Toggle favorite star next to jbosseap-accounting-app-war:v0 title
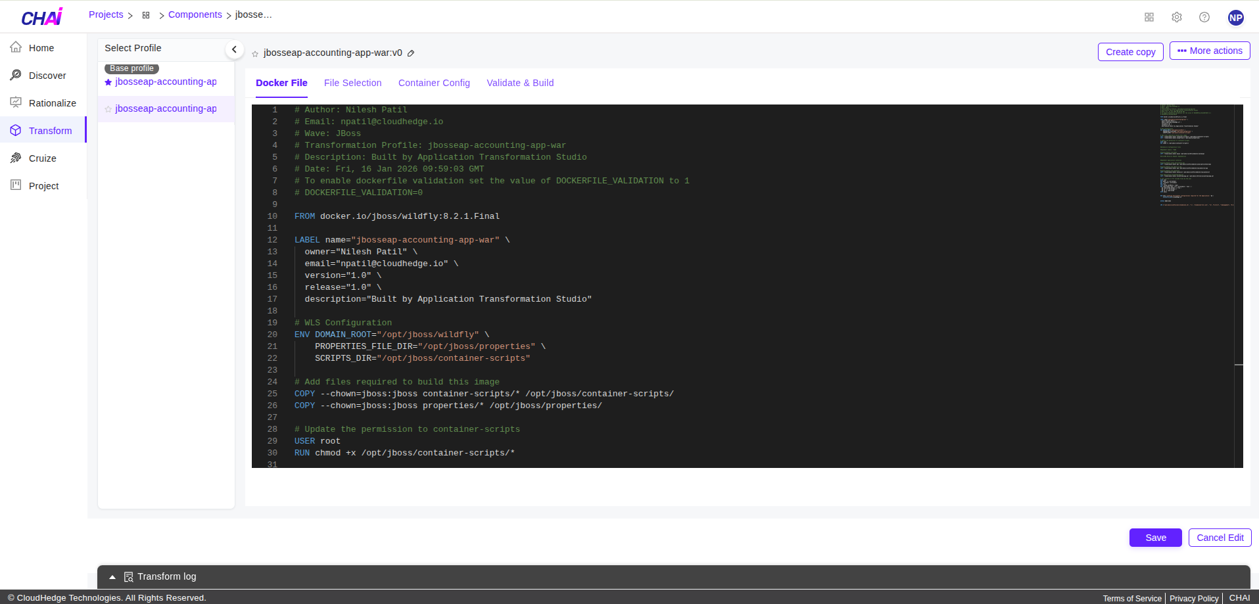The width and height of the screenshot is (1259, 604). point(255,54)
